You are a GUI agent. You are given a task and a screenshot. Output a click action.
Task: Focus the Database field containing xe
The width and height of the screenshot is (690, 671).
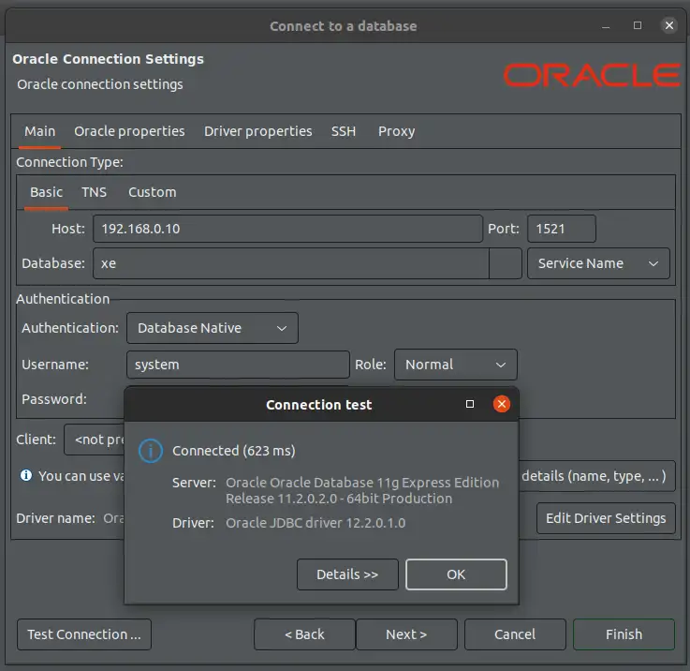click(291, 263)
